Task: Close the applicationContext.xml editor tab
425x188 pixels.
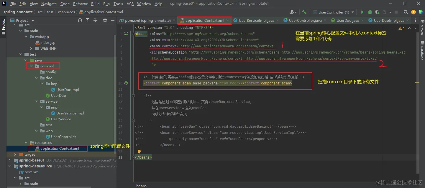Action: tap(227, 21)
